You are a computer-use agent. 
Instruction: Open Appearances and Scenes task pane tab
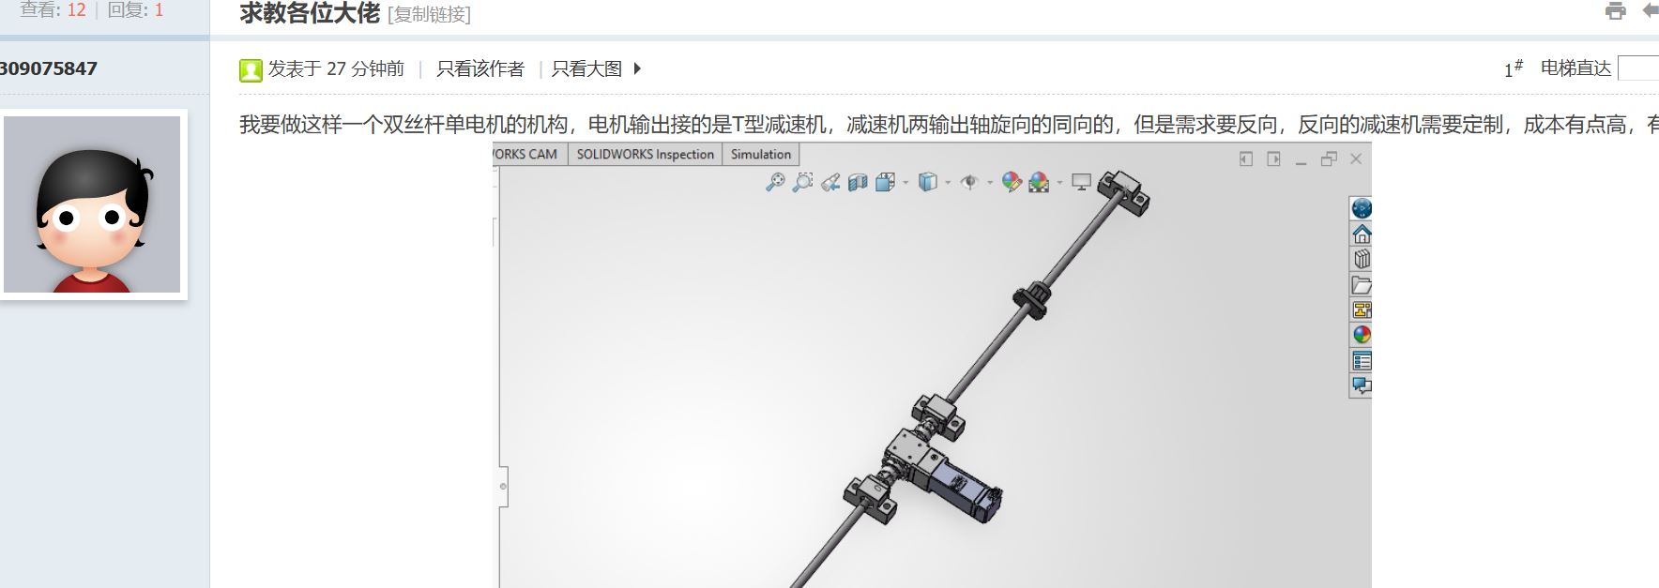pyautogui.click(x=1362, y=335)
